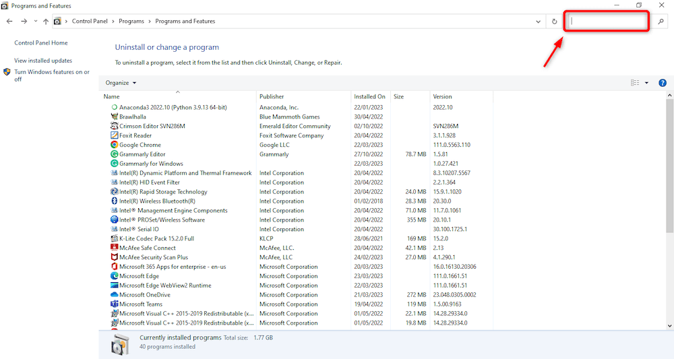The image size is (674, 359).
Task: Click the refresh button beside address bar
Action: [x=555, y=22]
